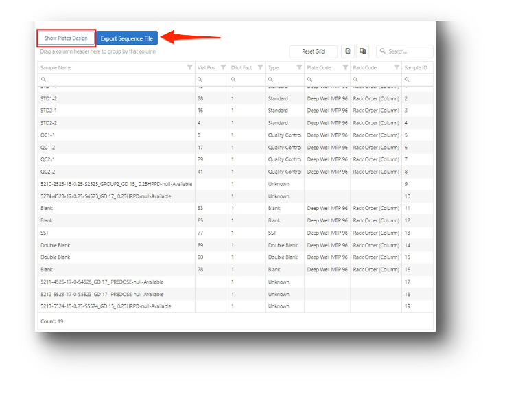
Task: Open the Type column filter icon
Action: click(x=298, y=68)
